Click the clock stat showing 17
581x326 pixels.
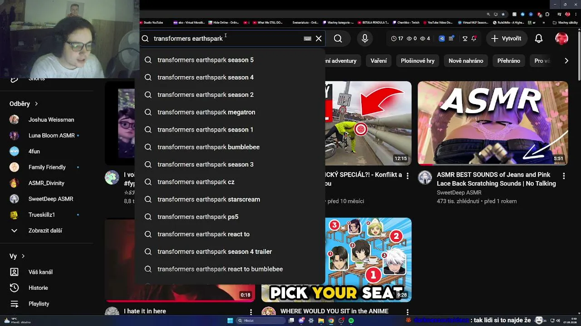(x=397, y=38)
